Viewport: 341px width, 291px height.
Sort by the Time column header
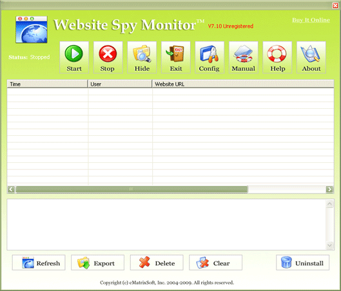point(47,84)
